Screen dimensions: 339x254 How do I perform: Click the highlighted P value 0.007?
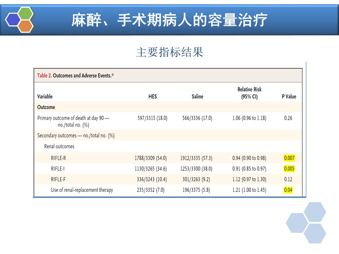(289, 158)
